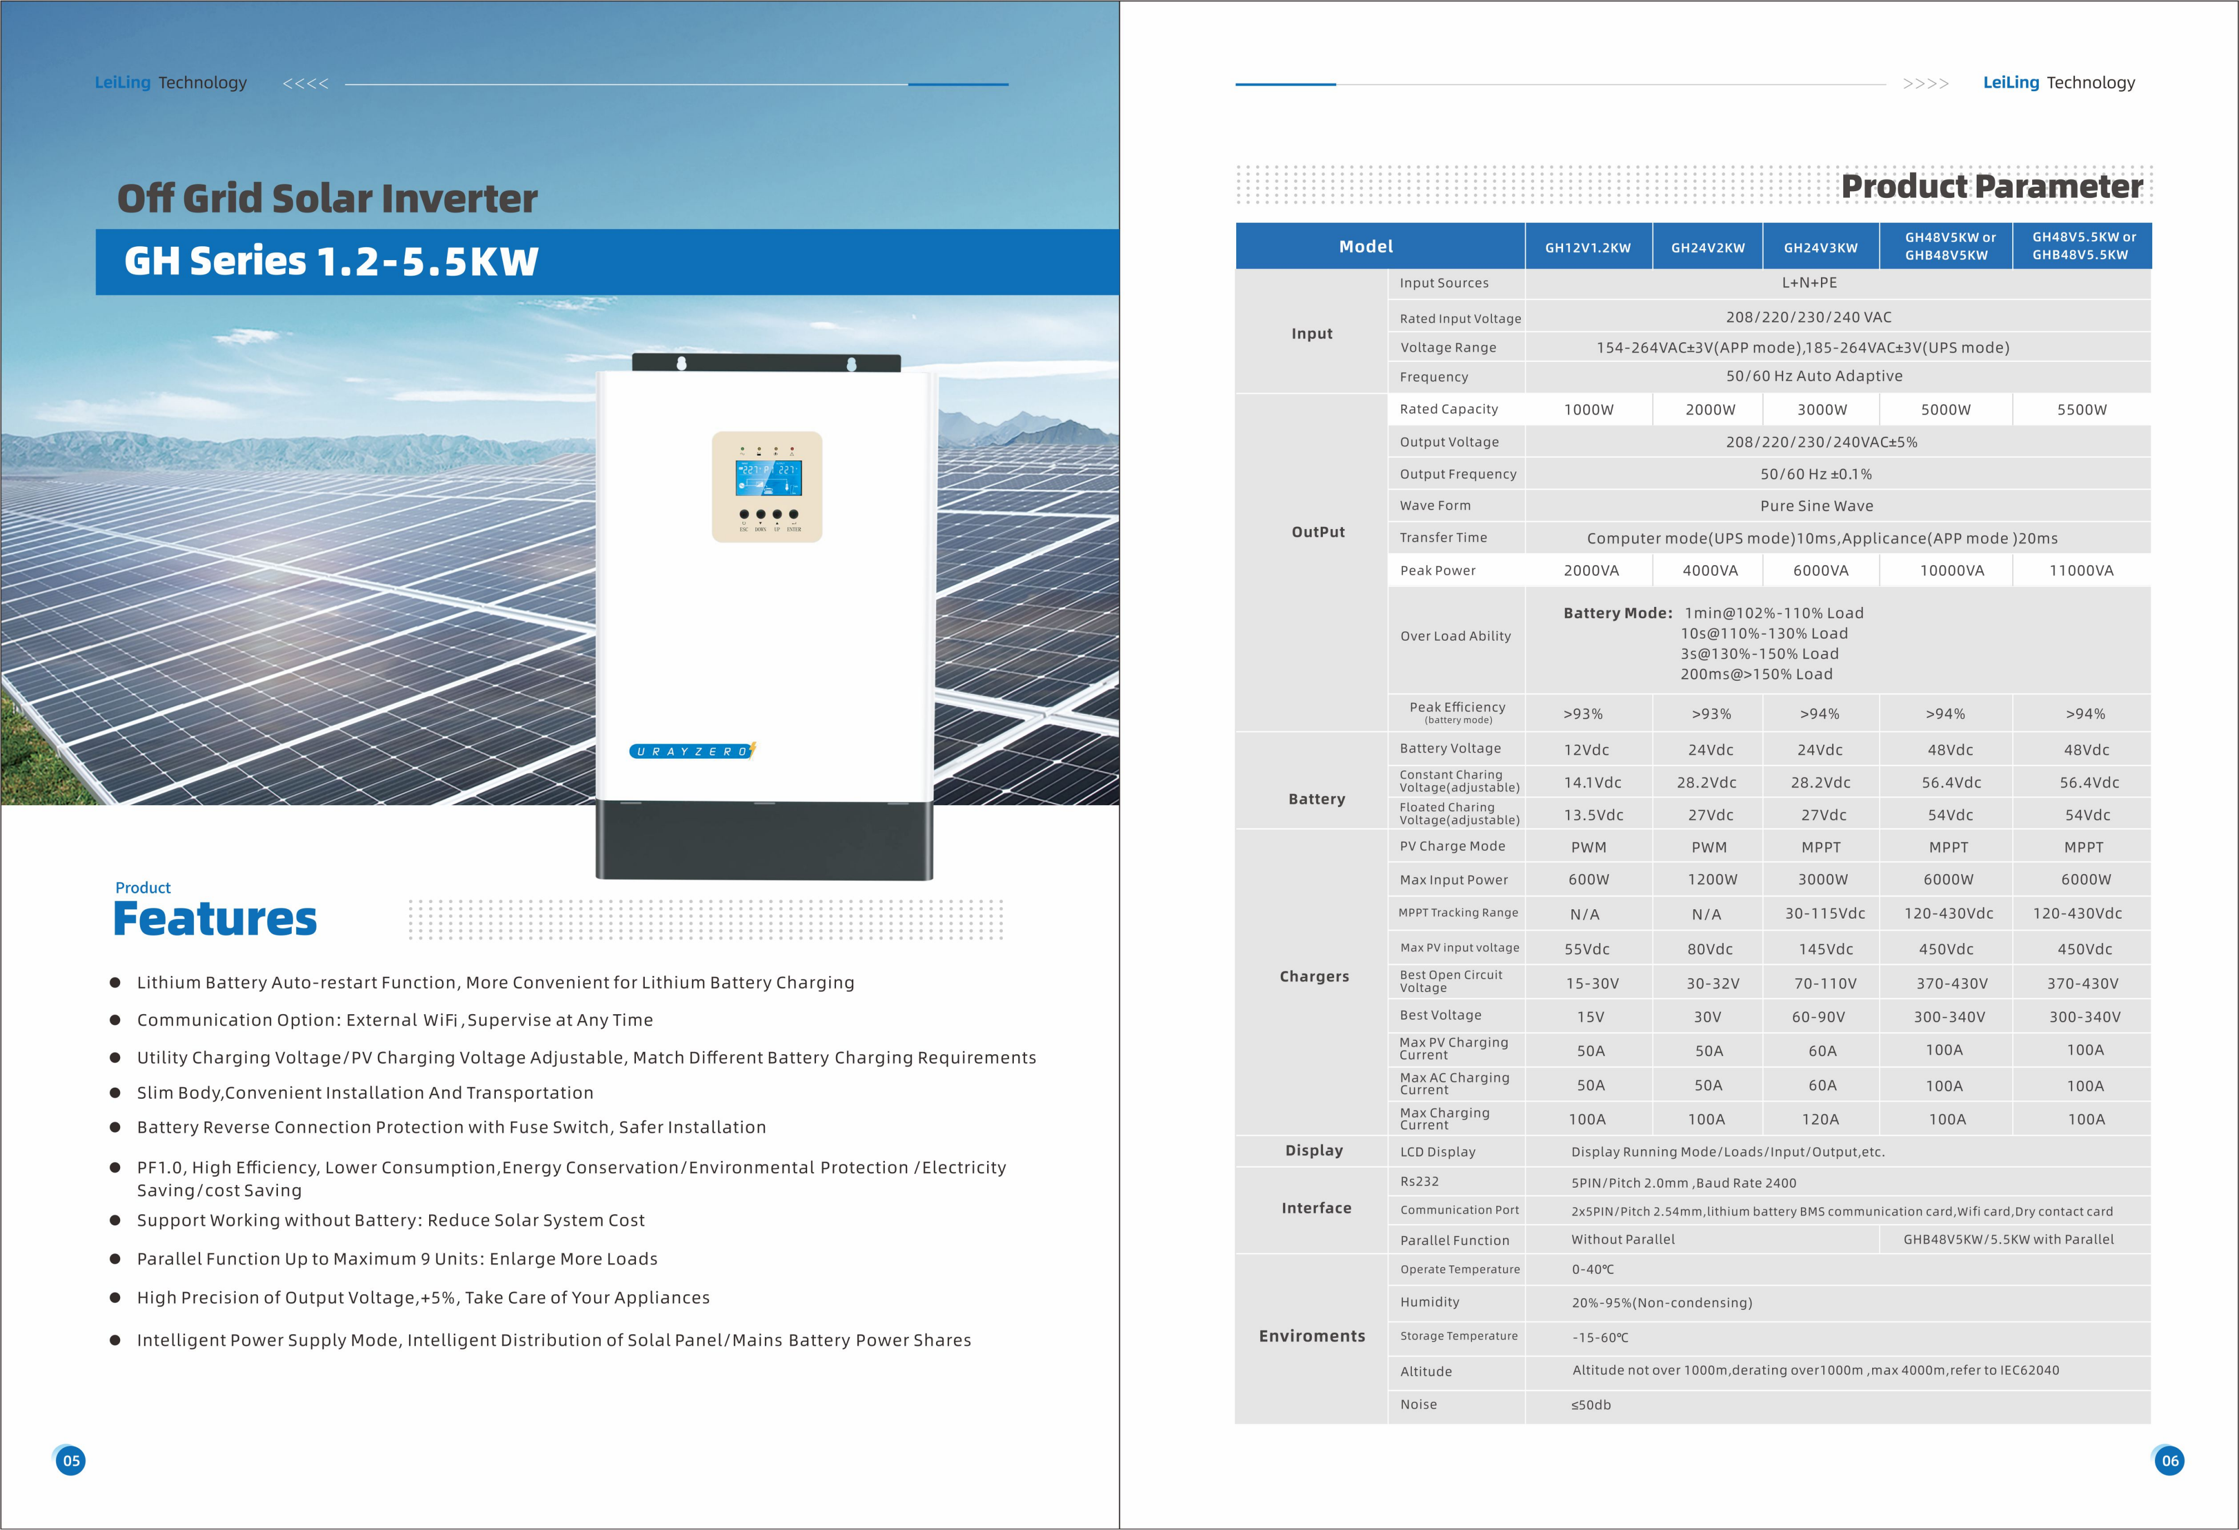The height and width of the screenshot is (1530, 2239).
Task: Click the white inverter product image
Action: coord(766,617)
